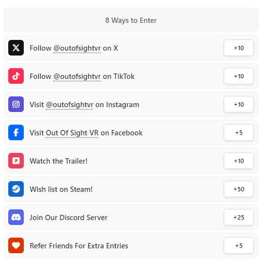The width and height of the screenshot is (262, 261).
Task: Claim +25 for joining the Discord server
Action: pyautogui.click(x=239, y=217)
